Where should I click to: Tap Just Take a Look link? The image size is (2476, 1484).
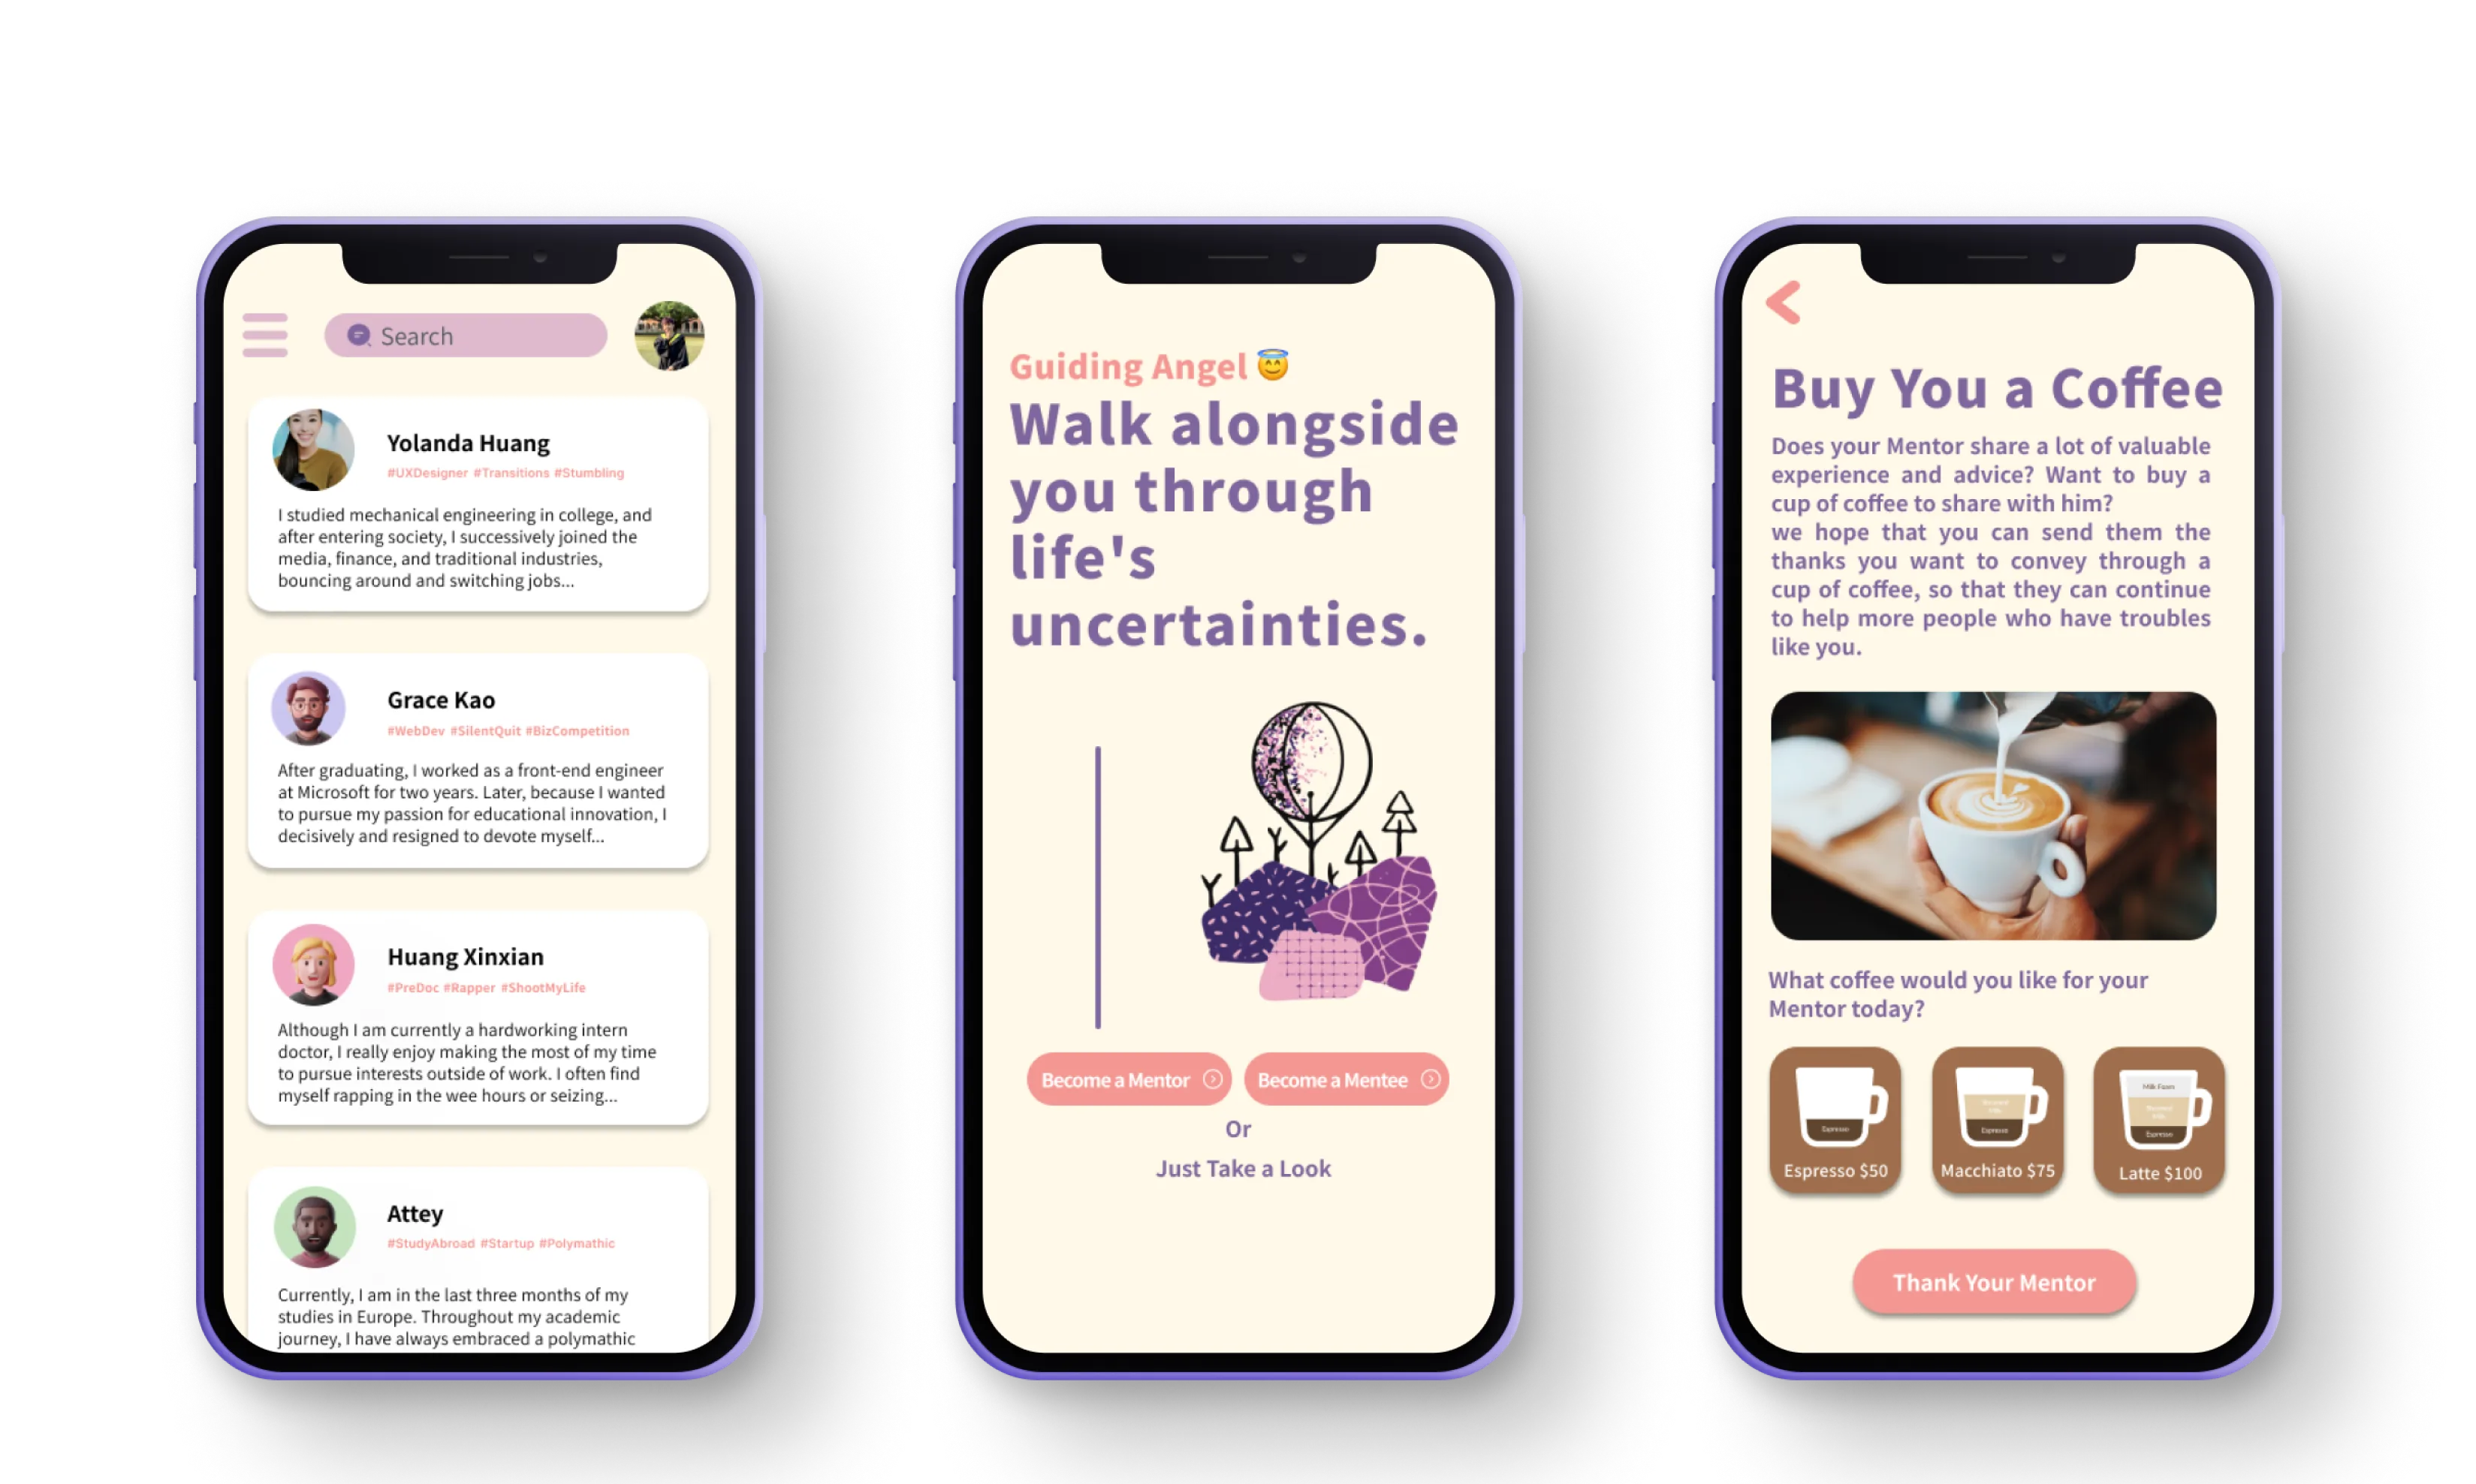click(x=1242, y=1169)
